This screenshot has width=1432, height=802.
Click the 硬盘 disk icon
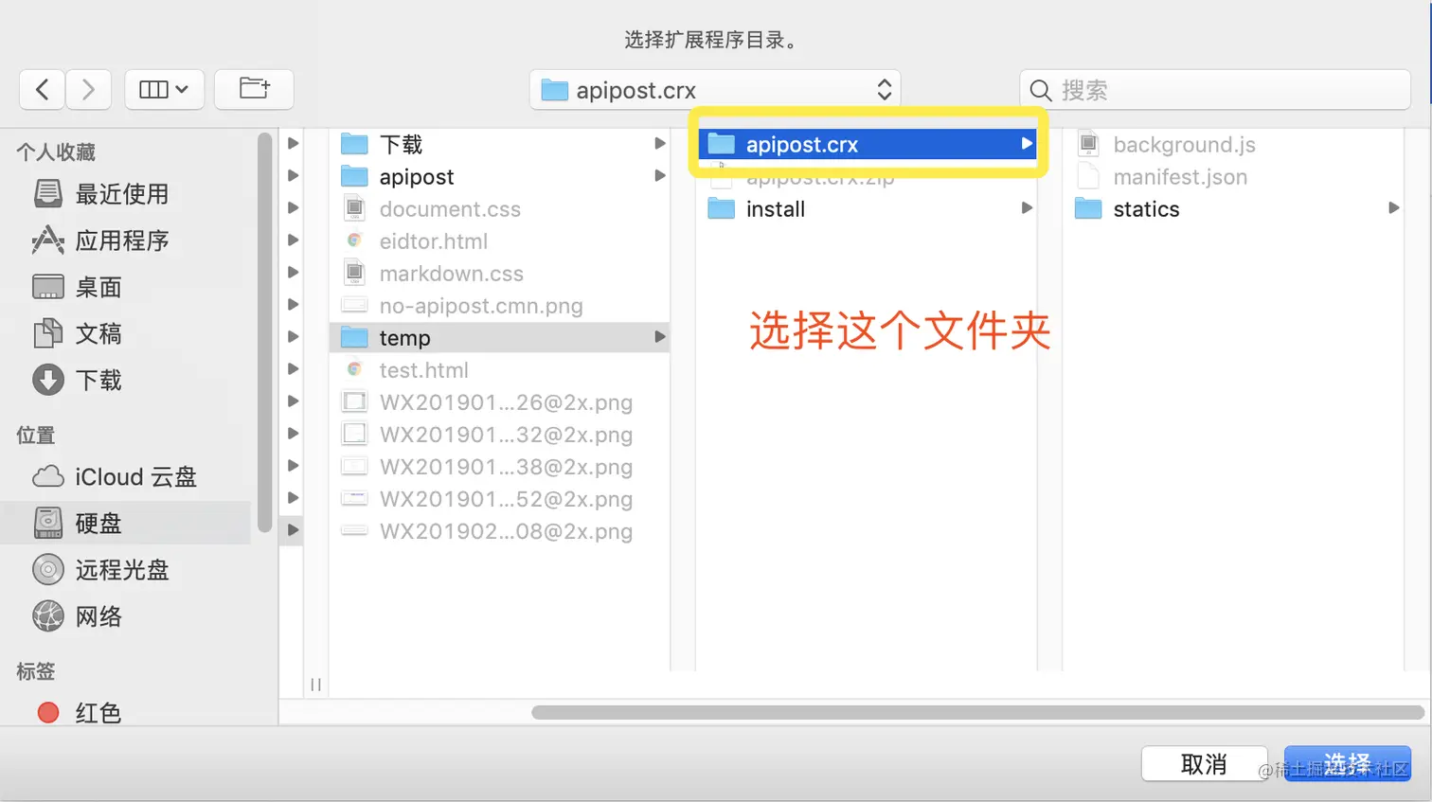tap(48, 523)
